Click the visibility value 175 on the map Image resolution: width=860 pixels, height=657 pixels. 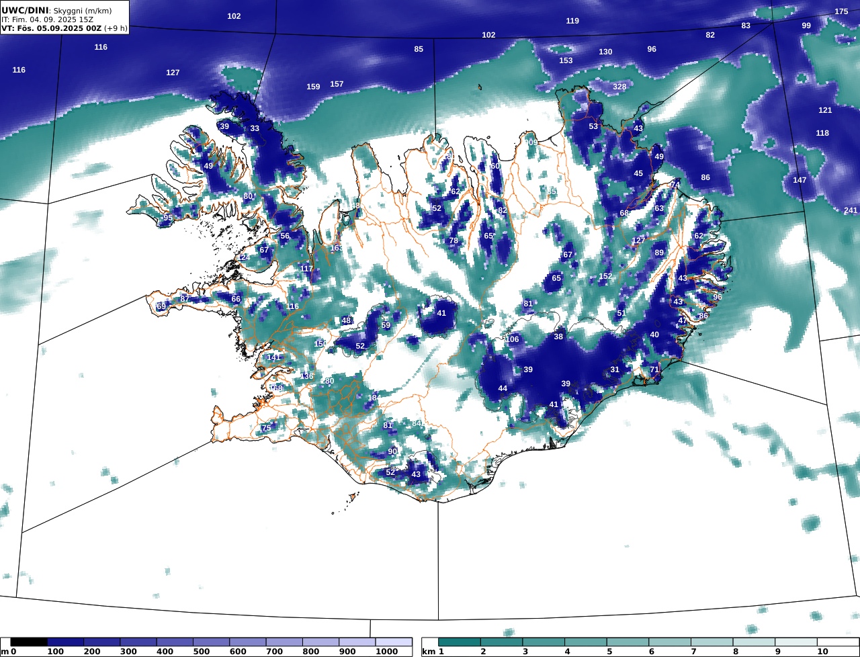(841, 11)
